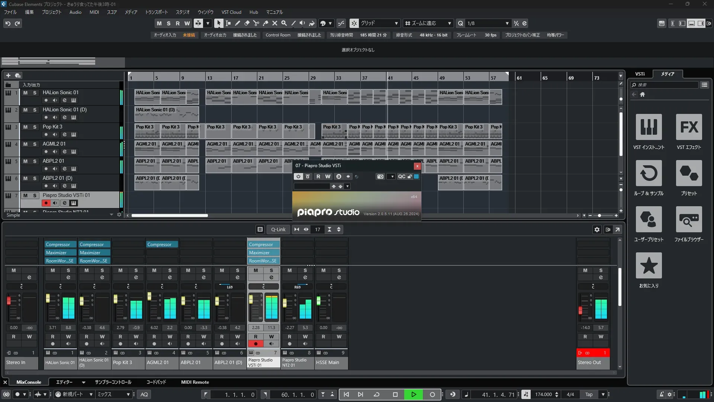Click the Stereo Out channel fader
Viewport: 714px width, 402px height.
580,310
